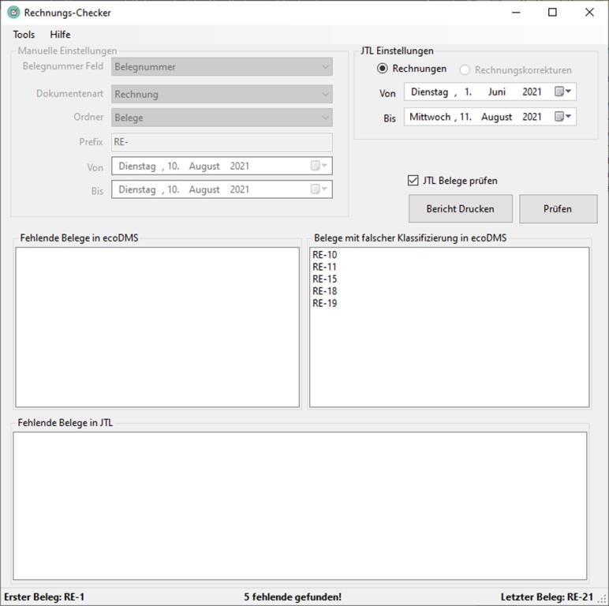The height and width of the screenshot is (606, 609).
Task: Minimize the Rechnungs-Checker window
Action: coord(516,13)
